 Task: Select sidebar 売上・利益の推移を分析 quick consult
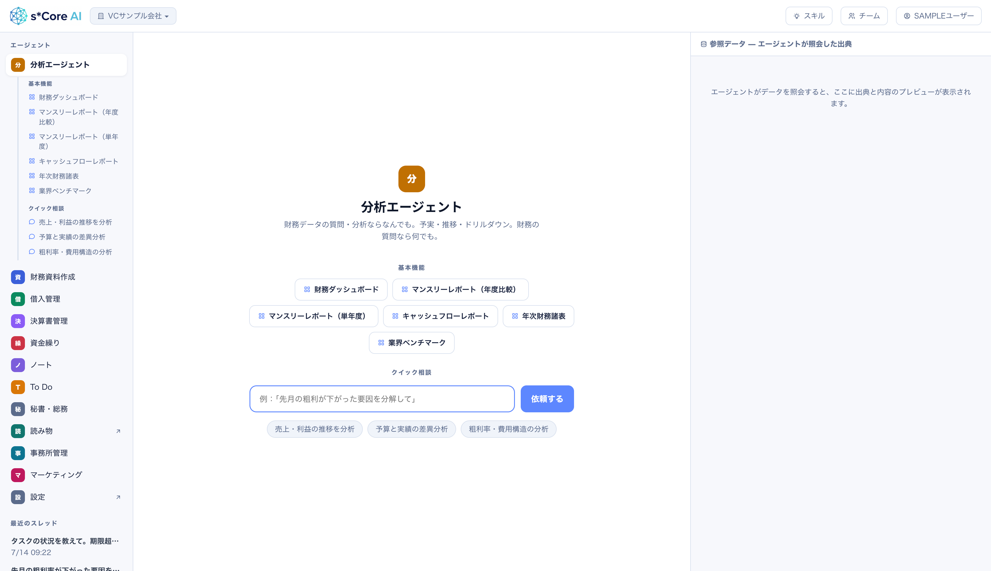coord(71,222)
